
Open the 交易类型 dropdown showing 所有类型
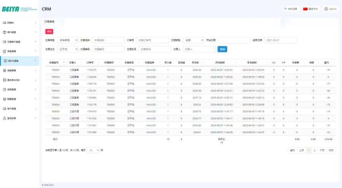click(x=68, y=40)
